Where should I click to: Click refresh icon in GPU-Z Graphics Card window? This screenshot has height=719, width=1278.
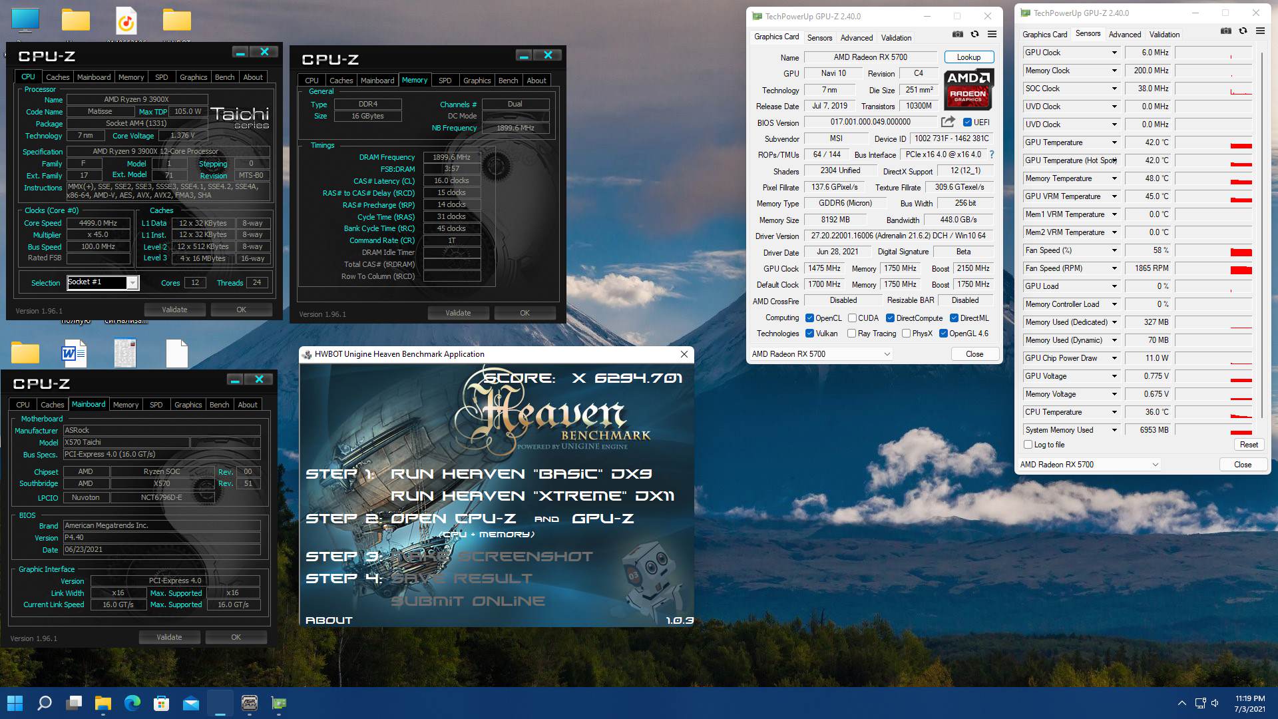(974, 34)
